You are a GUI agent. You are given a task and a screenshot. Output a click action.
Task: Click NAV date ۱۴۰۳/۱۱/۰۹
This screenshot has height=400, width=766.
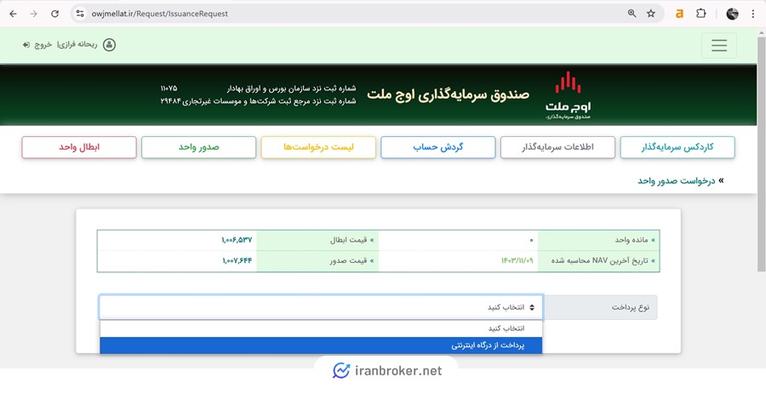pos(517,260)
